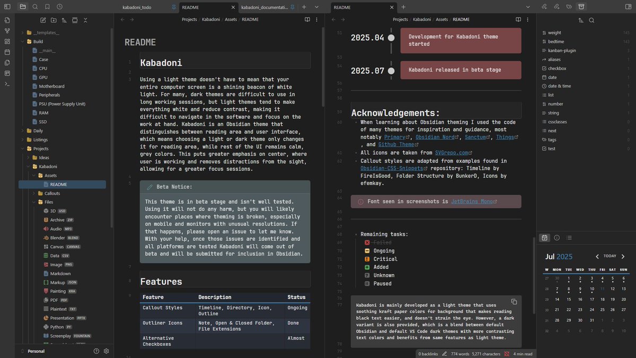This screenshot has height=358, width=636.
Task: Copy the code block text
Action: pos(514,302)
